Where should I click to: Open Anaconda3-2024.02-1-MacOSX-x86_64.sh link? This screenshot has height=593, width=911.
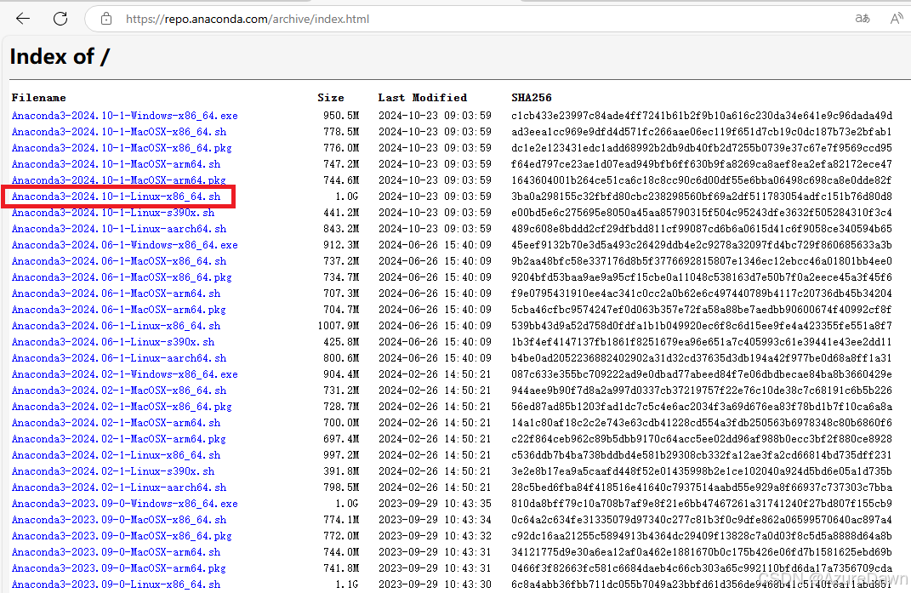119,391
